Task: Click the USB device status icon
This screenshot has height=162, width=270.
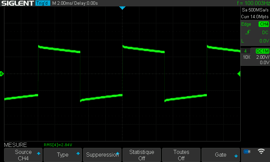Action: (x=247, y=152)
